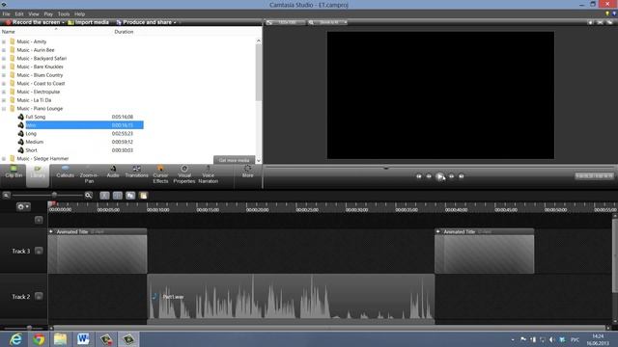Viewport: 618px width, 347px height.
Task: Expand the Music - Aurin Bee folder
Action: (4, 50)
